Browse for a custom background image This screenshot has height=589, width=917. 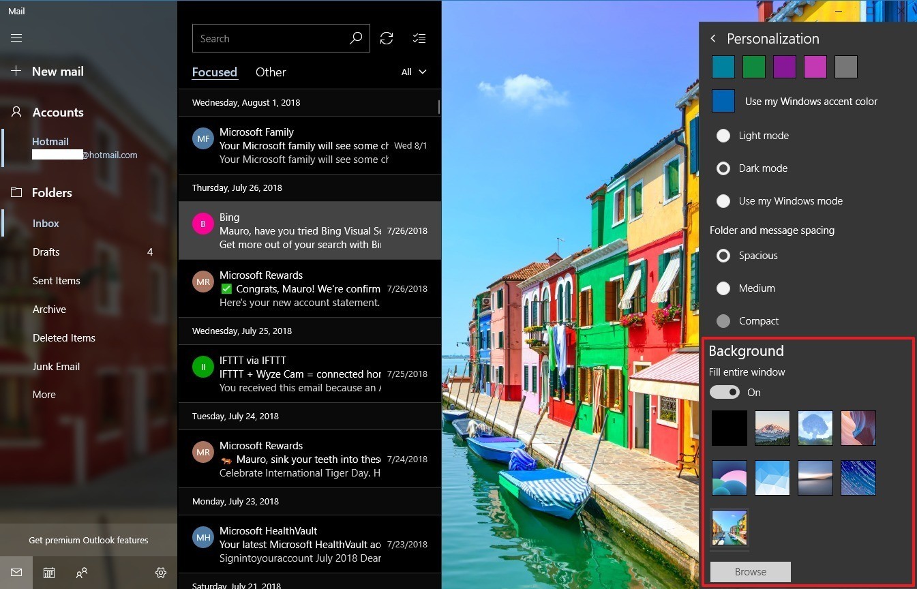(x=750, y=572)
